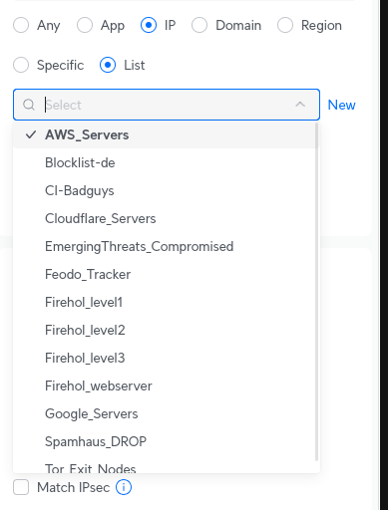Enable the Match IPsec checkbox

point(21,487)
